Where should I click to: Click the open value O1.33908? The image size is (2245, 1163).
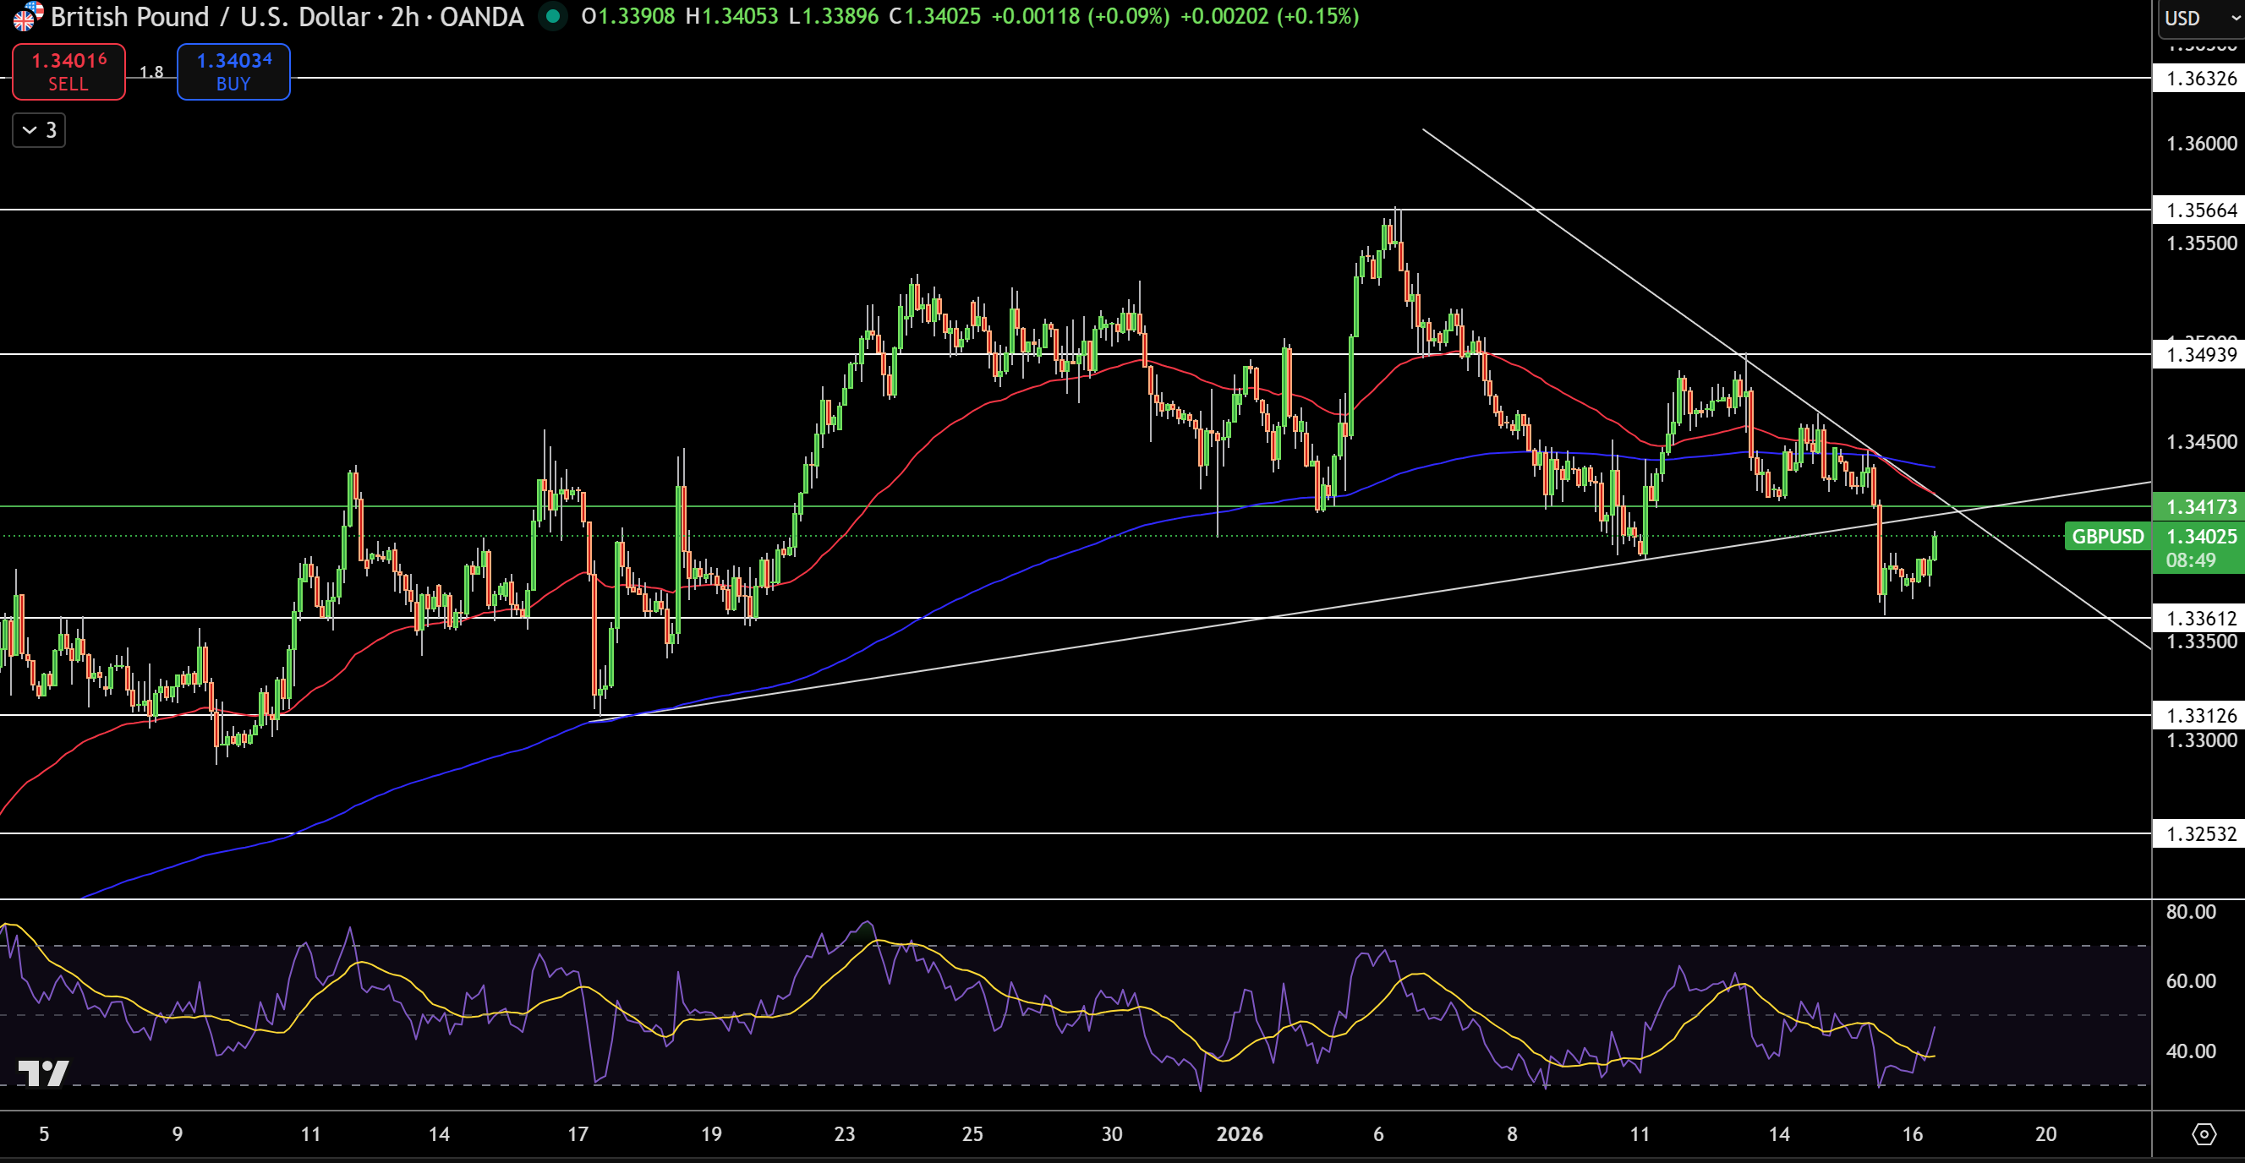click(627, 17)
